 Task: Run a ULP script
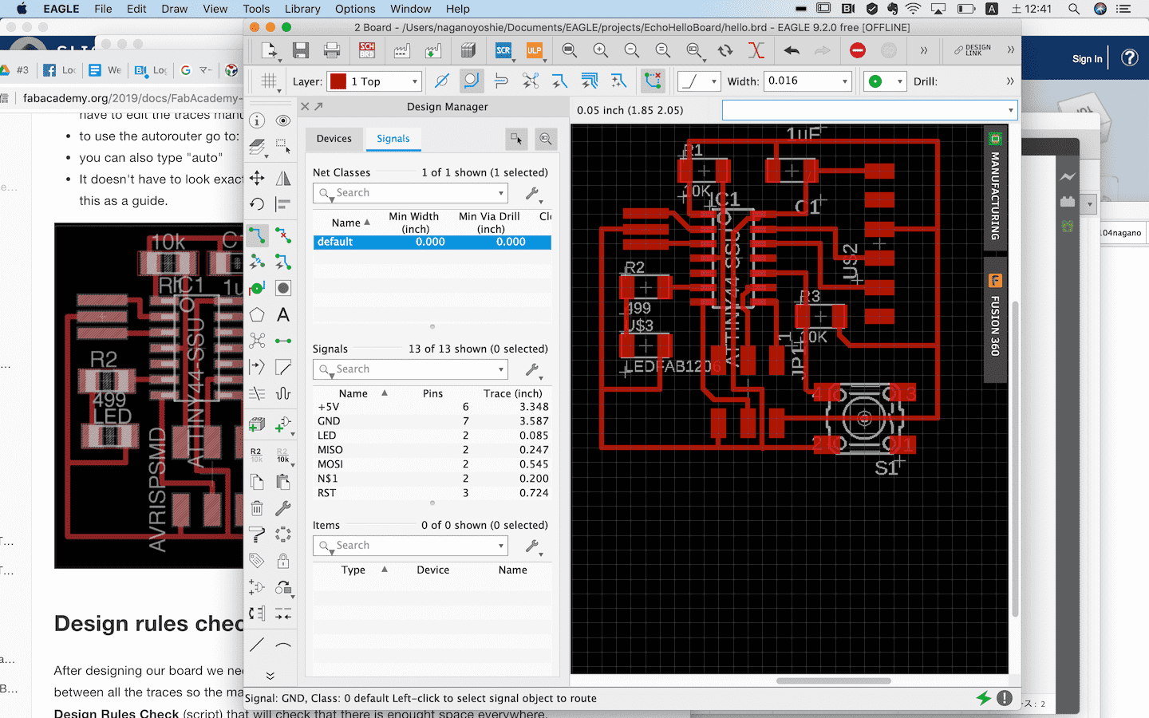534,50
